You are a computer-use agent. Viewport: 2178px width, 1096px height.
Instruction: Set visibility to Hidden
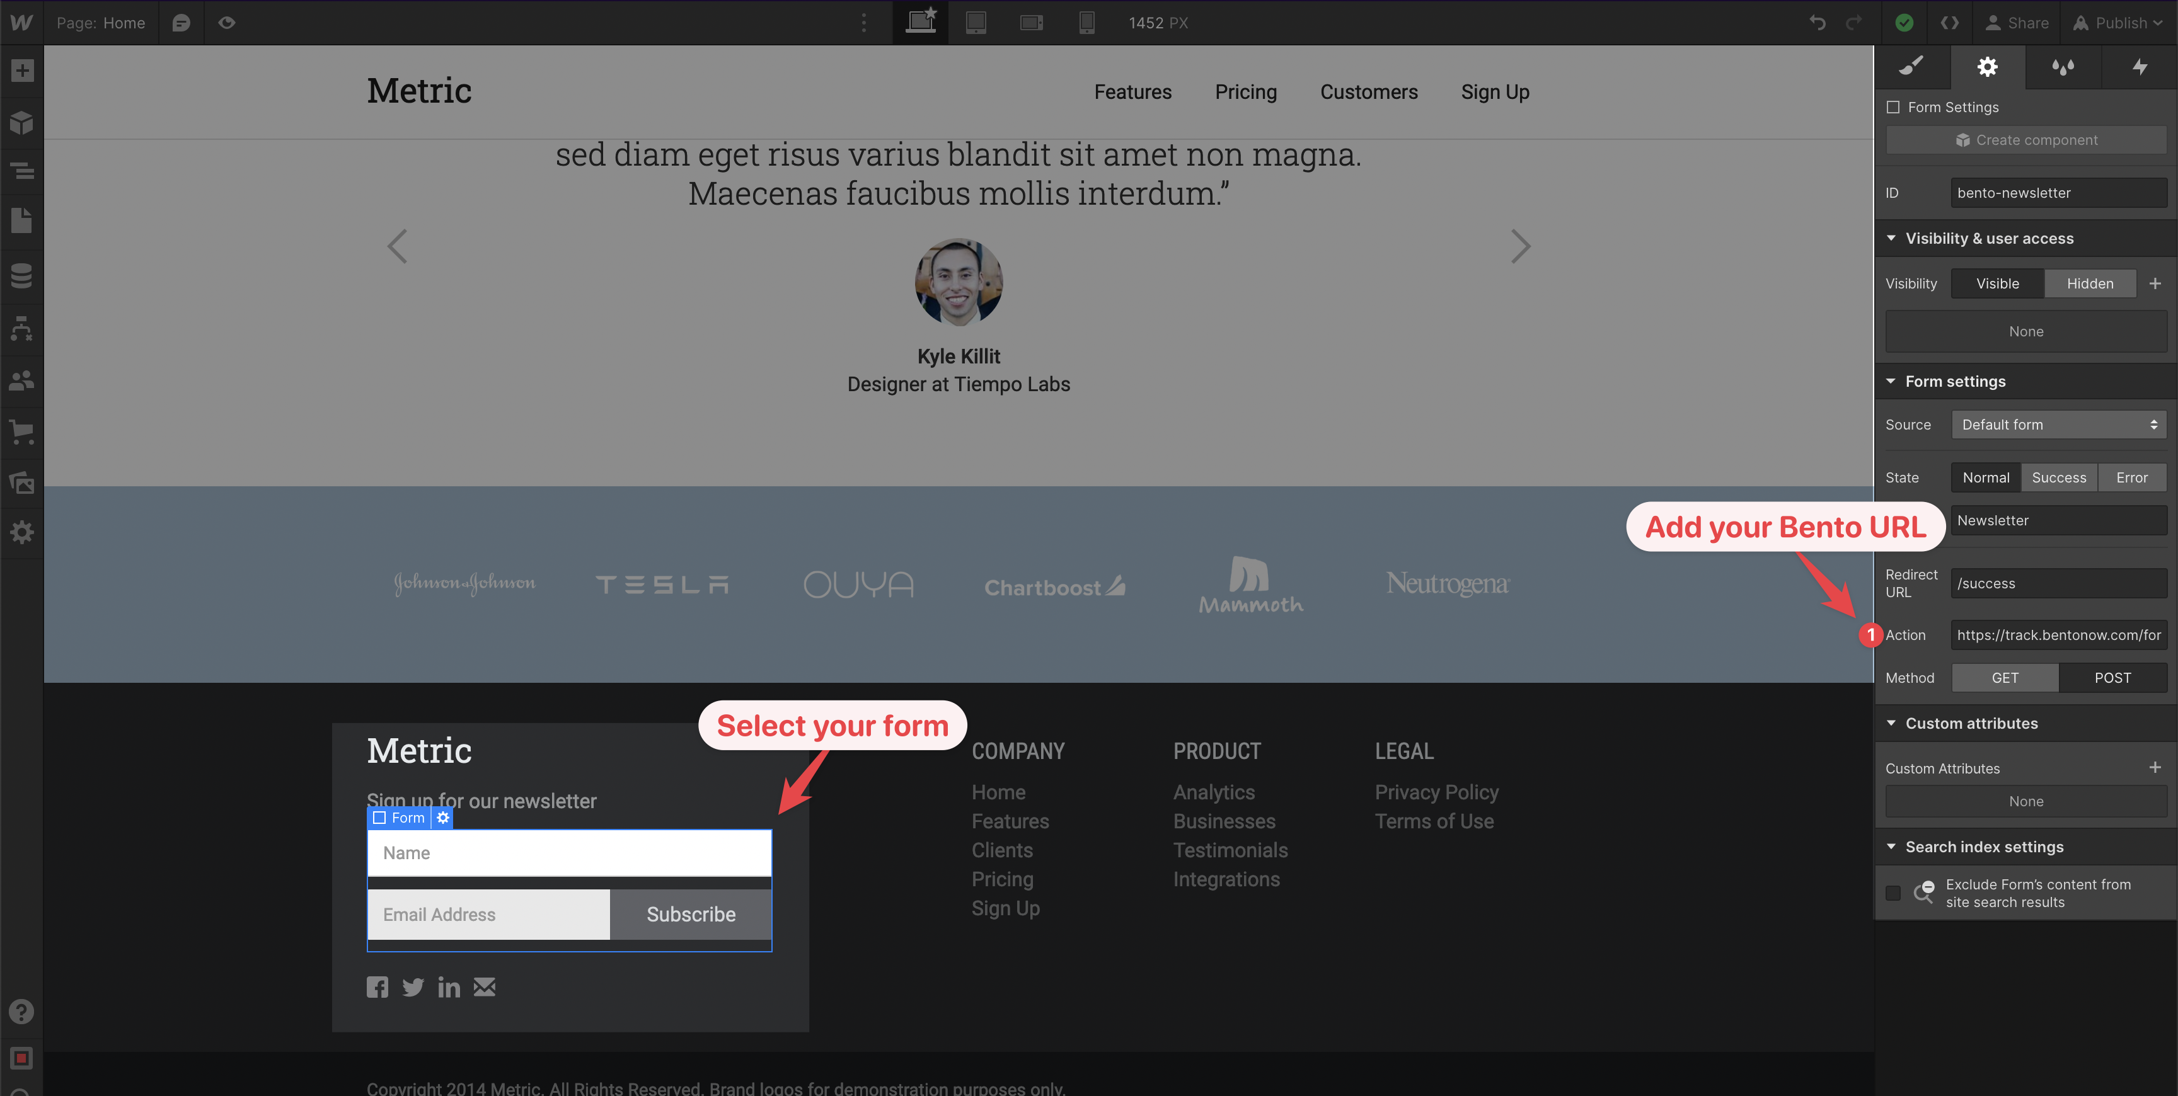point(2089,284)
